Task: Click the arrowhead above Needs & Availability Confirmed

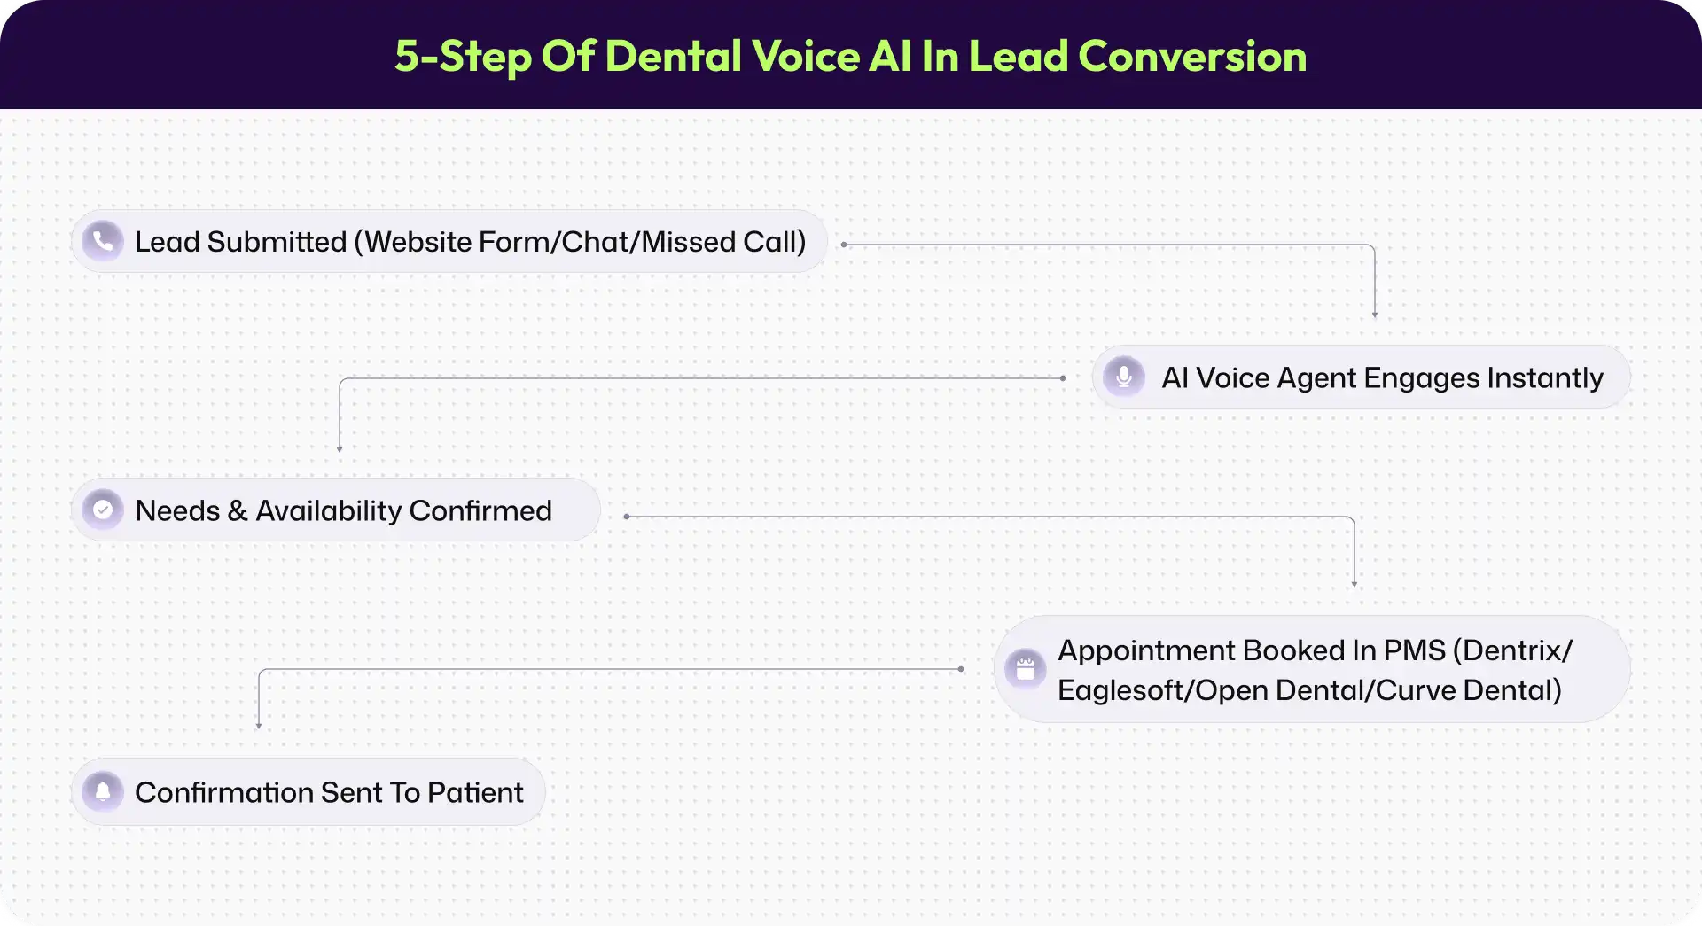Action: pyautogui.click(x=340, y=449)
